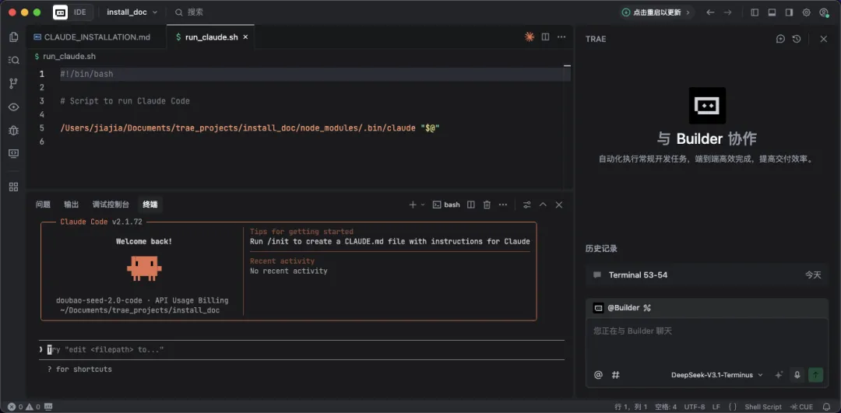The image size is (841, 413).
Task: Open the Explorer files icon in sidebar
Action: click(14, 37)
